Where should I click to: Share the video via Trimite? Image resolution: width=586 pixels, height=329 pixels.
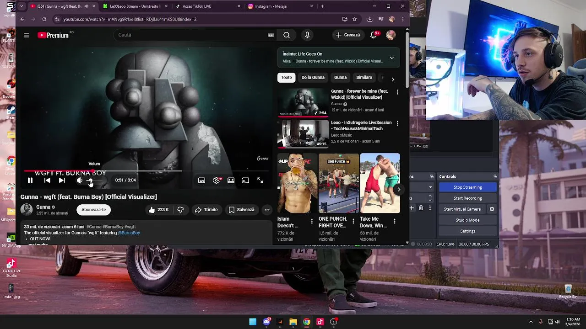pyautogui.click(x=206, y=210)
